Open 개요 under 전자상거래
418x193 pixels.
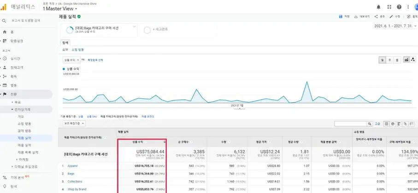click(21, 116)
